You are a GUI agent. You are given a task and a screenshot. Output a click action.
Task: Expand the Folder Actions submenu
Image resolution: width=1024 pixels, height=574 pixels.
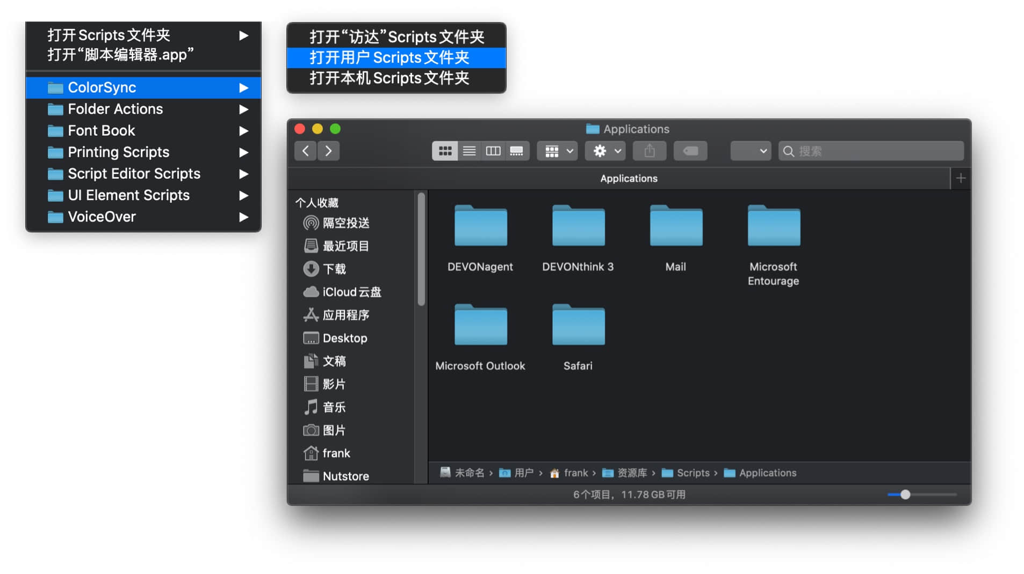pos(143,109)
